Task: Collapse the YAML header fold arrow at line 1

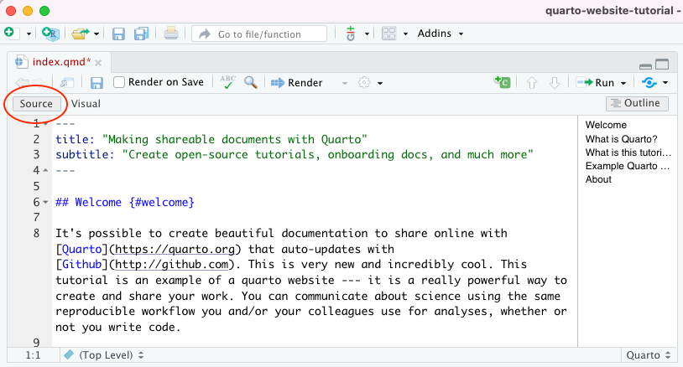Action: coord(45,124)
